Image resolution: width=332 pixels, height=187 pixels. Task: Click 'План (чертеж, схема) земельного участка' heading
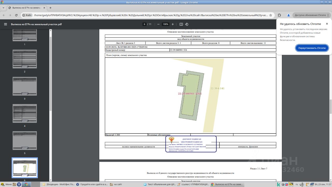126,55
